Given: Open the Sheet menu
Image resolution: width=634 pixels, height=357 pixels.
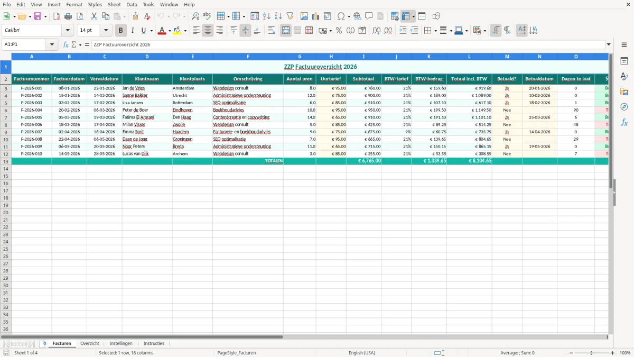Looking at the screenshot, I should coord(114,4).
